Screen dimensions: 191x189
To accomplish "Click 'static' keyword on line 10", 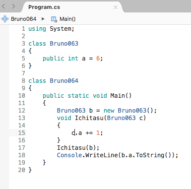I will [x=78, y=96].
